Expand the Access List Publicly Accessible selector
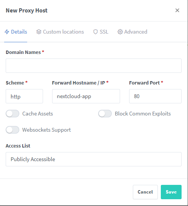The height and width of the screenshot is (206, 188). pyautogui.click(x=94, y=159)
